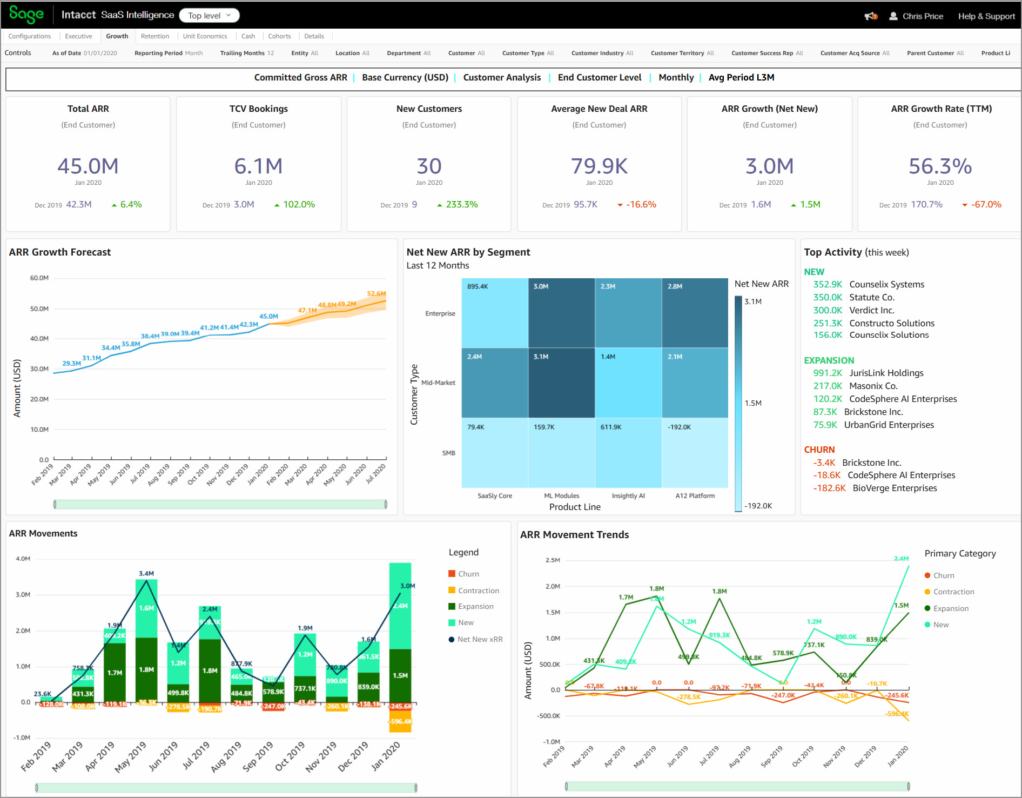Open the As of Date filter
The image size is (1022, 798).
(x=84, y=53)
